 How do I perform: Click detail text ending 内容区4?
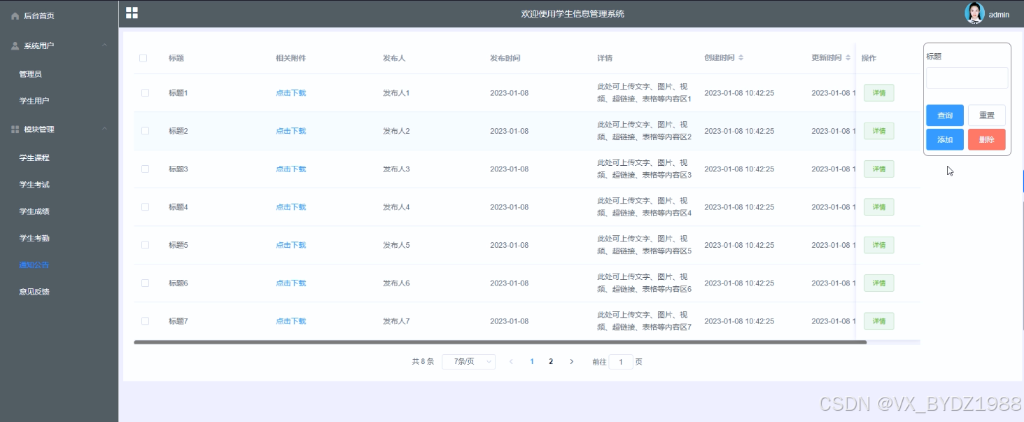(x=644, y=207)
